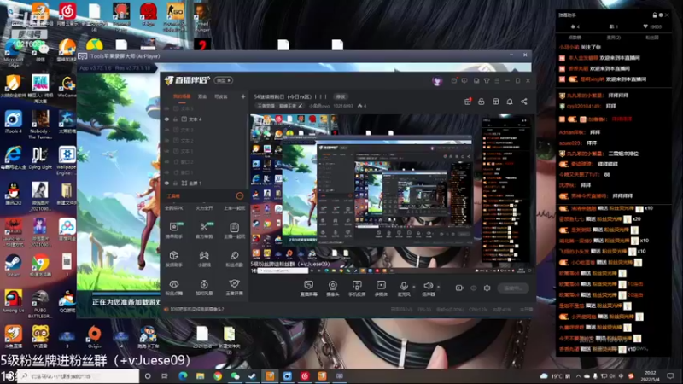The height and width of the screenshot is (384, 683).
Task: Select the first scene tab in 直播伴侣
Action: tap(182, 96)
